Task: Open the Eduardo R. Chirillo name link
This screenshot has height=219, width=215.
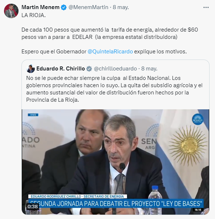Action: click(61, 69)
